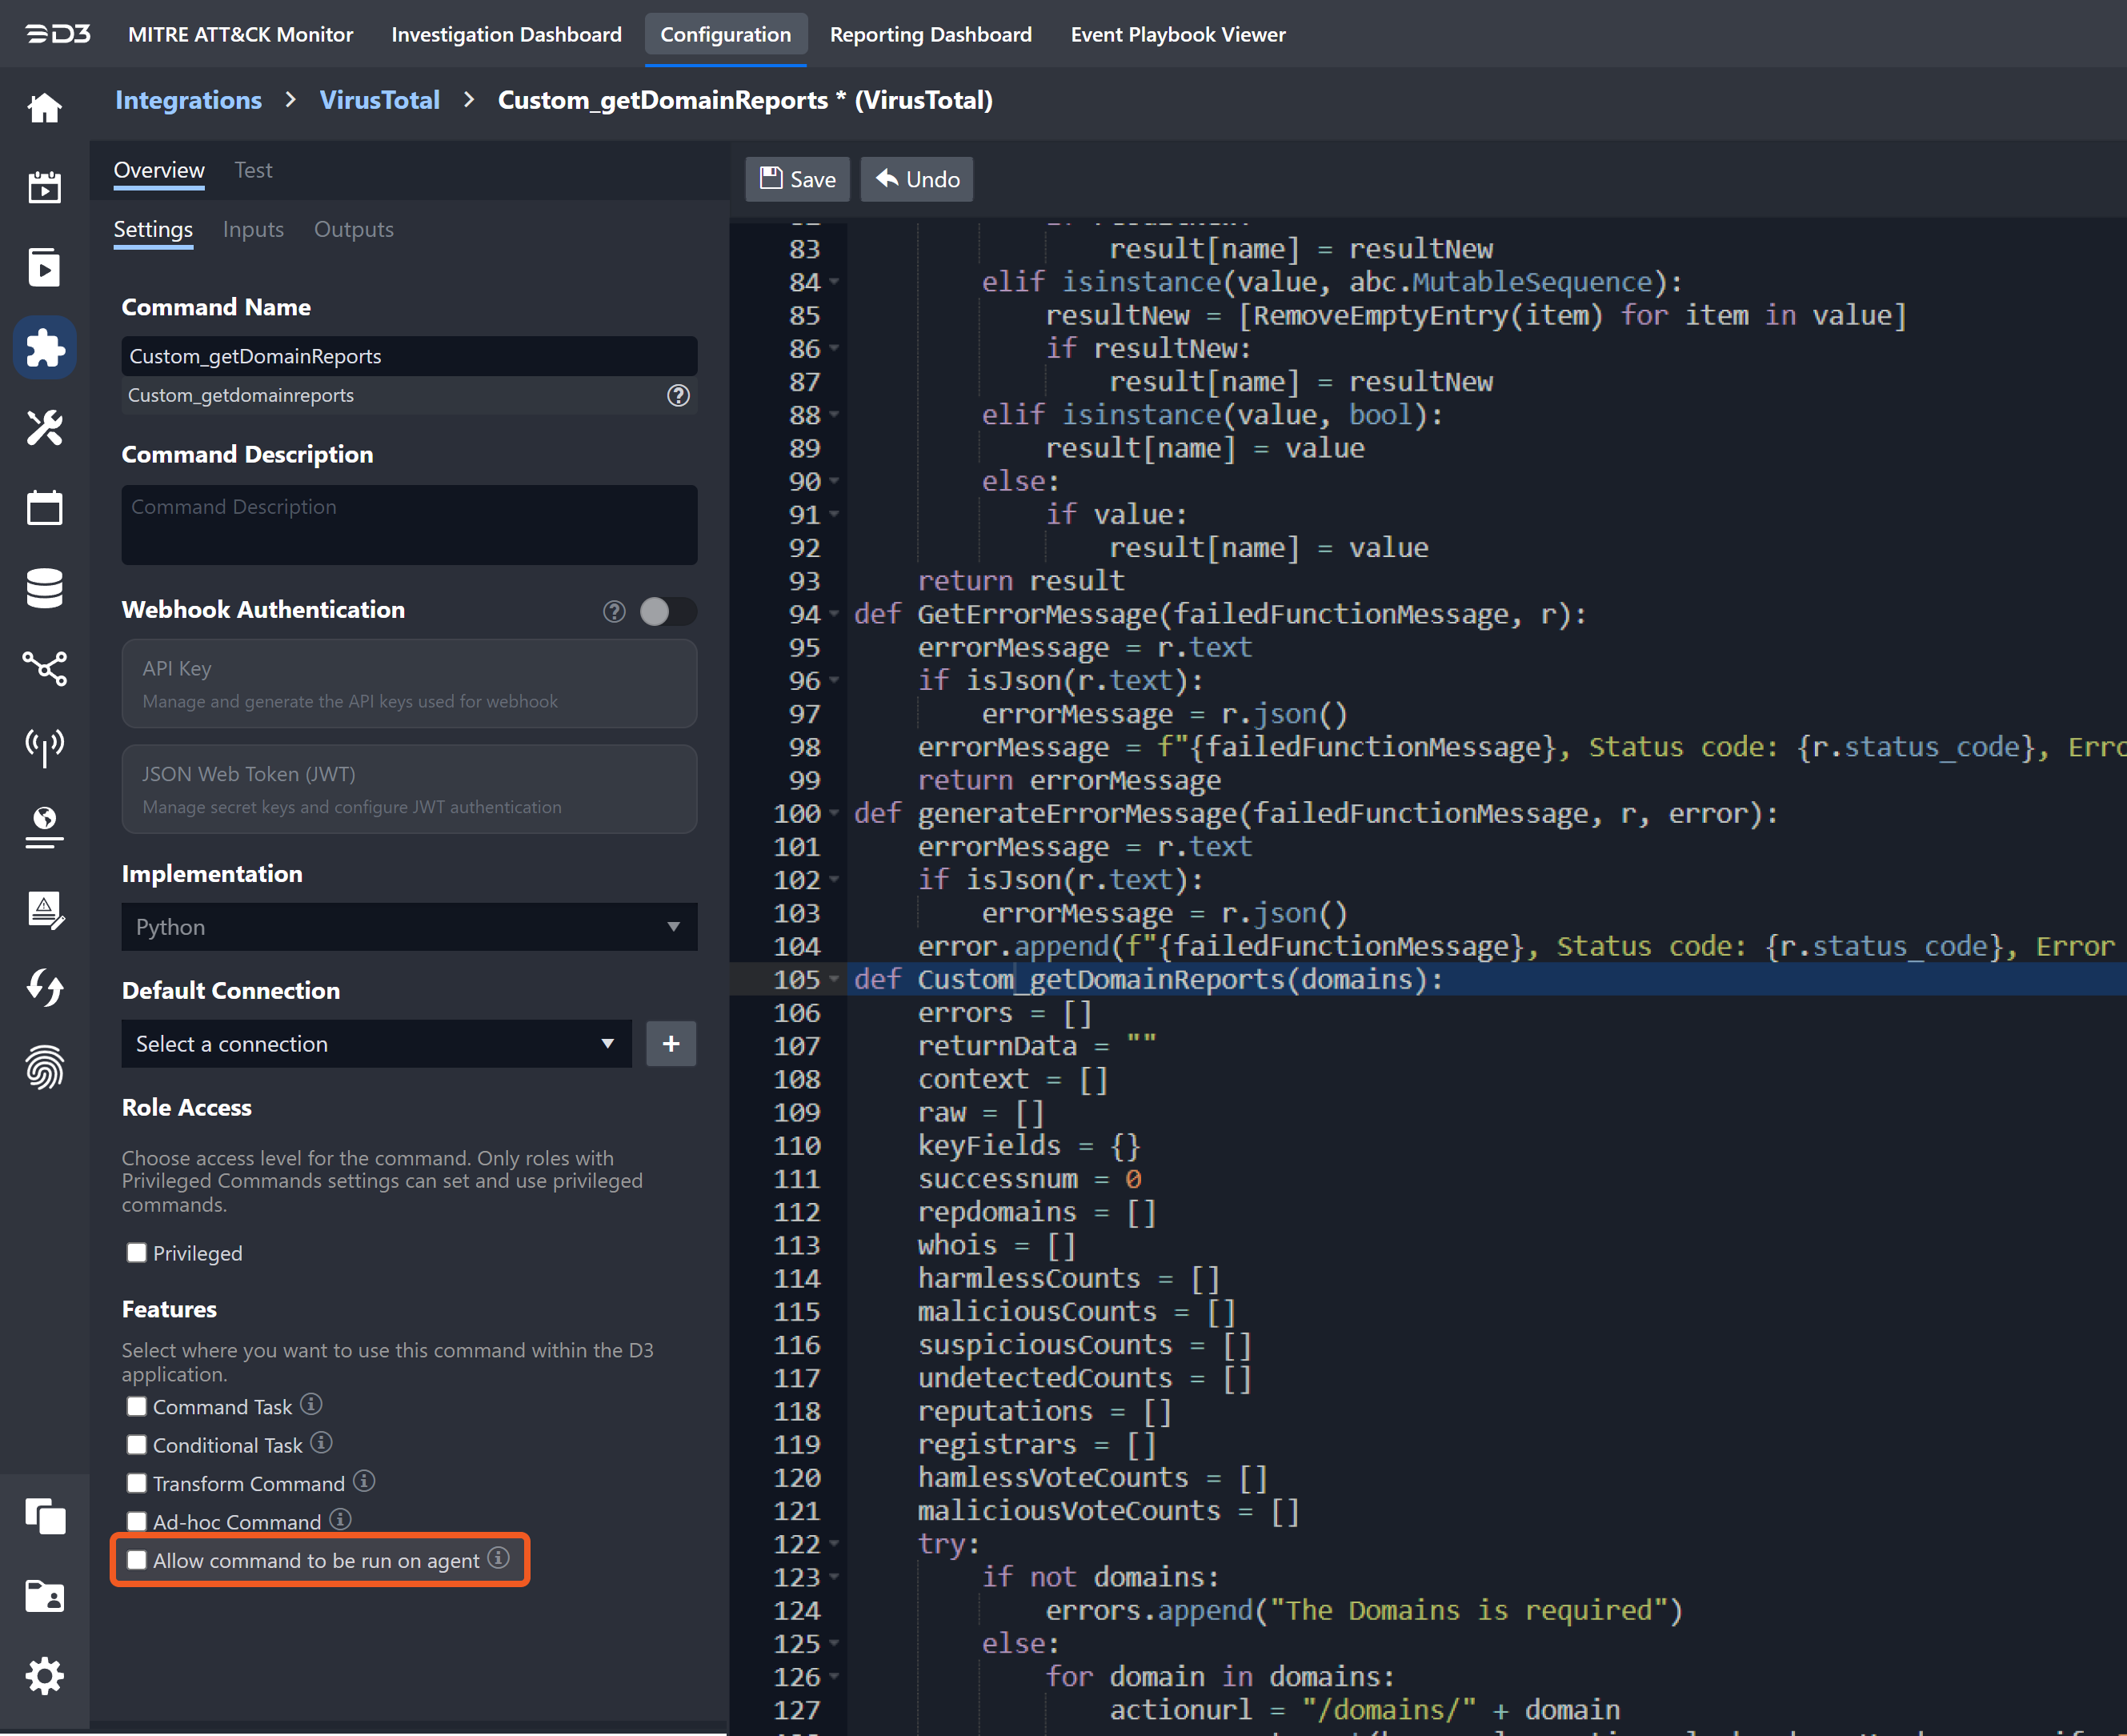Click the calendar icon in the sidebar
The image size is (2127, 1736).
44,508
